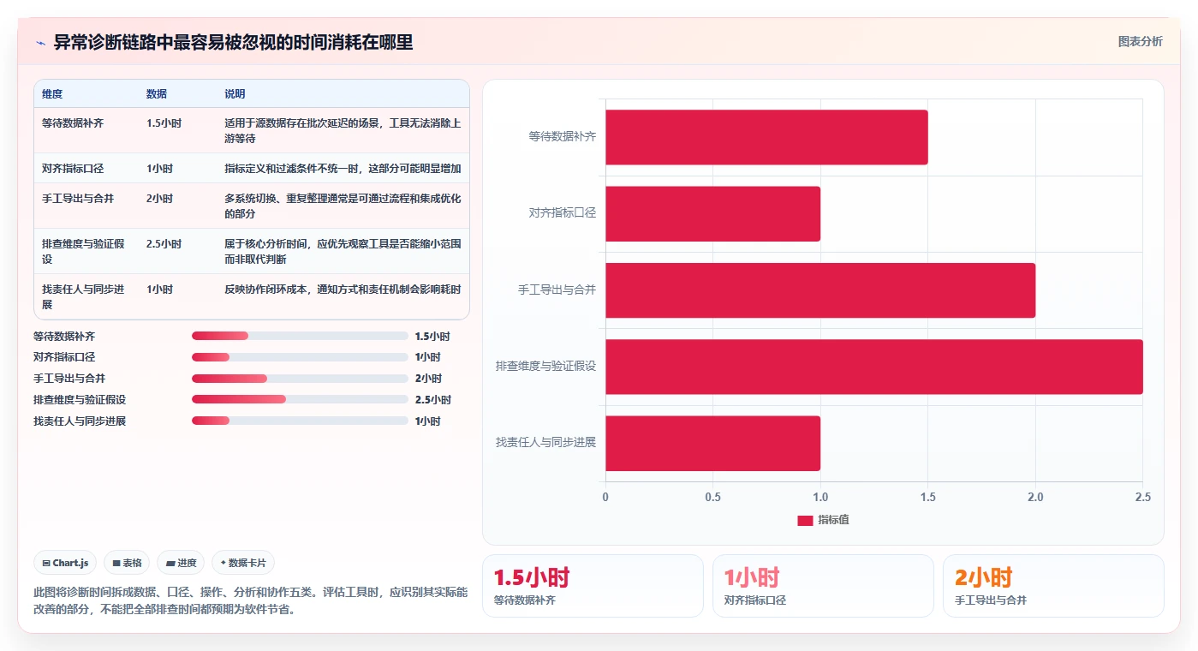1198x651 pixels.
Task: Click the description starting 适用于源数据存在批次延迟
Action: [x=343, y=130]
